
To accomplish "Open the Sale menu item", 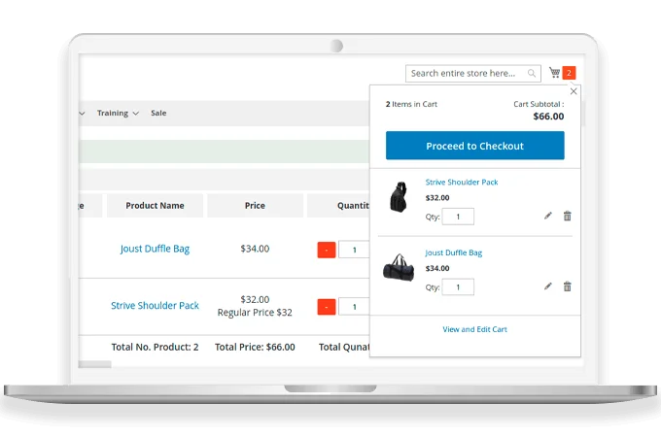I will pyautogui.click(x=158, y=113).
